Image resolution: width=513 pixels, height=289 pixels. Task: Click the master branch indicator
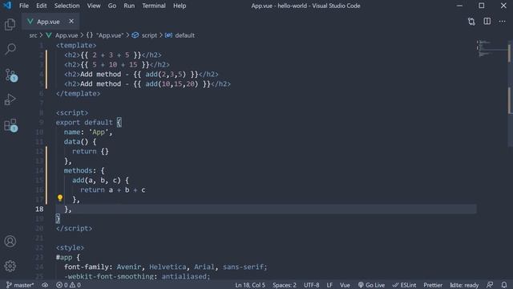(20, 285)
